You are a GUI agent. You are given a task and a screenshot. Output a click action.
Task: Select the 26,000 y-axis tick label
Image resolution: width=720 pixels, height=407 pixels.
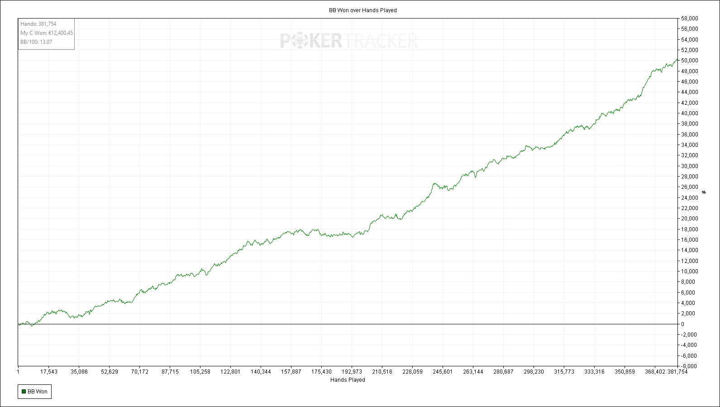690,187
